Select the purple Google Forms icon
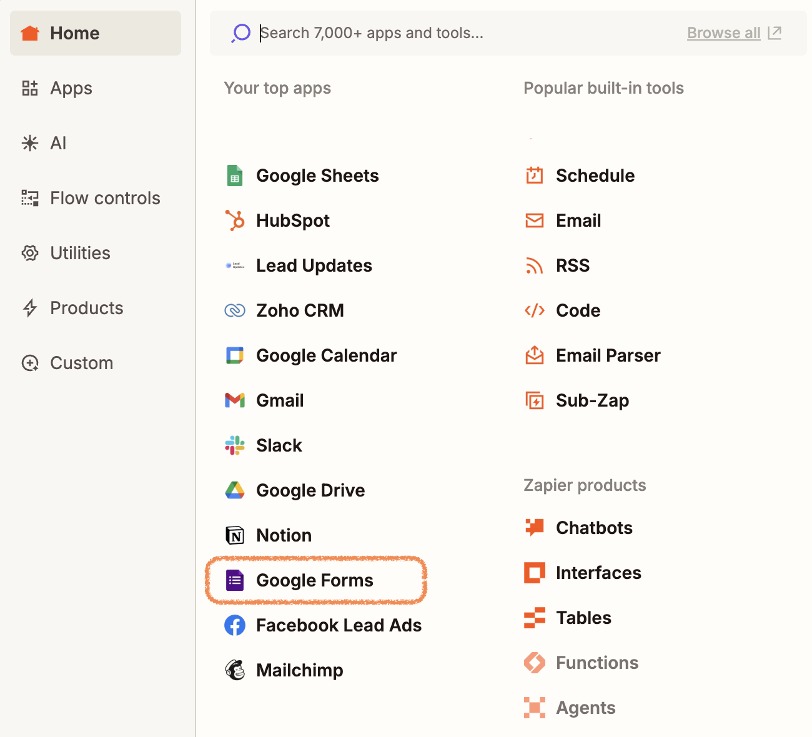Viewport: 812px width, 737px height. pyautogui.click(x=235, y=580)
